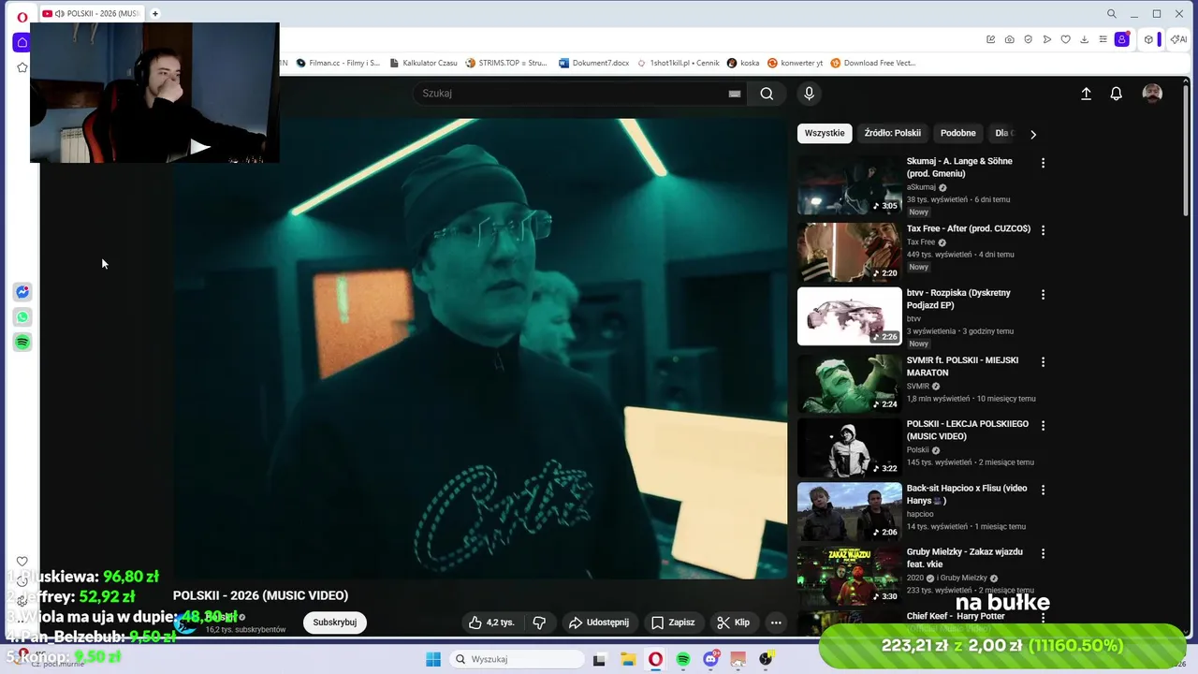Open Tax Free - After video thumbnail
Image resolution: width=1198 pixels, height=674 pixels.
click(x=850, y=252)
